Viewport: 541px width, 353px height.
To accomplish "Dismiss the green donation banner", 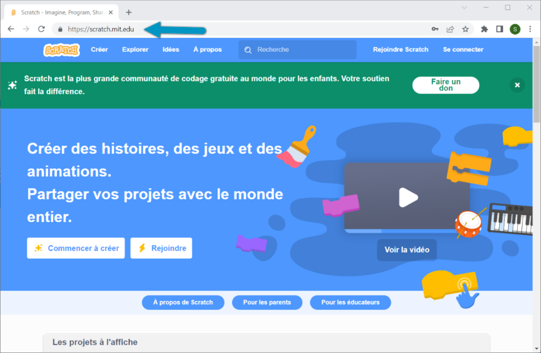I will point(517,85).
